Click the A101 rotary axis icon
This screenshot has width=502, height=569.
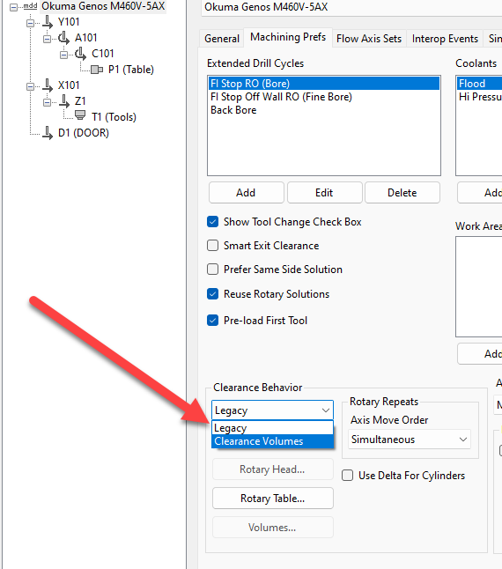(63, 38)
